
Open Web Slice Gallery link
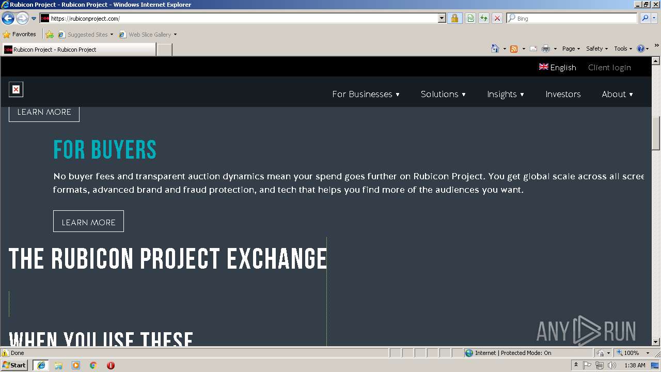point(148,34)
